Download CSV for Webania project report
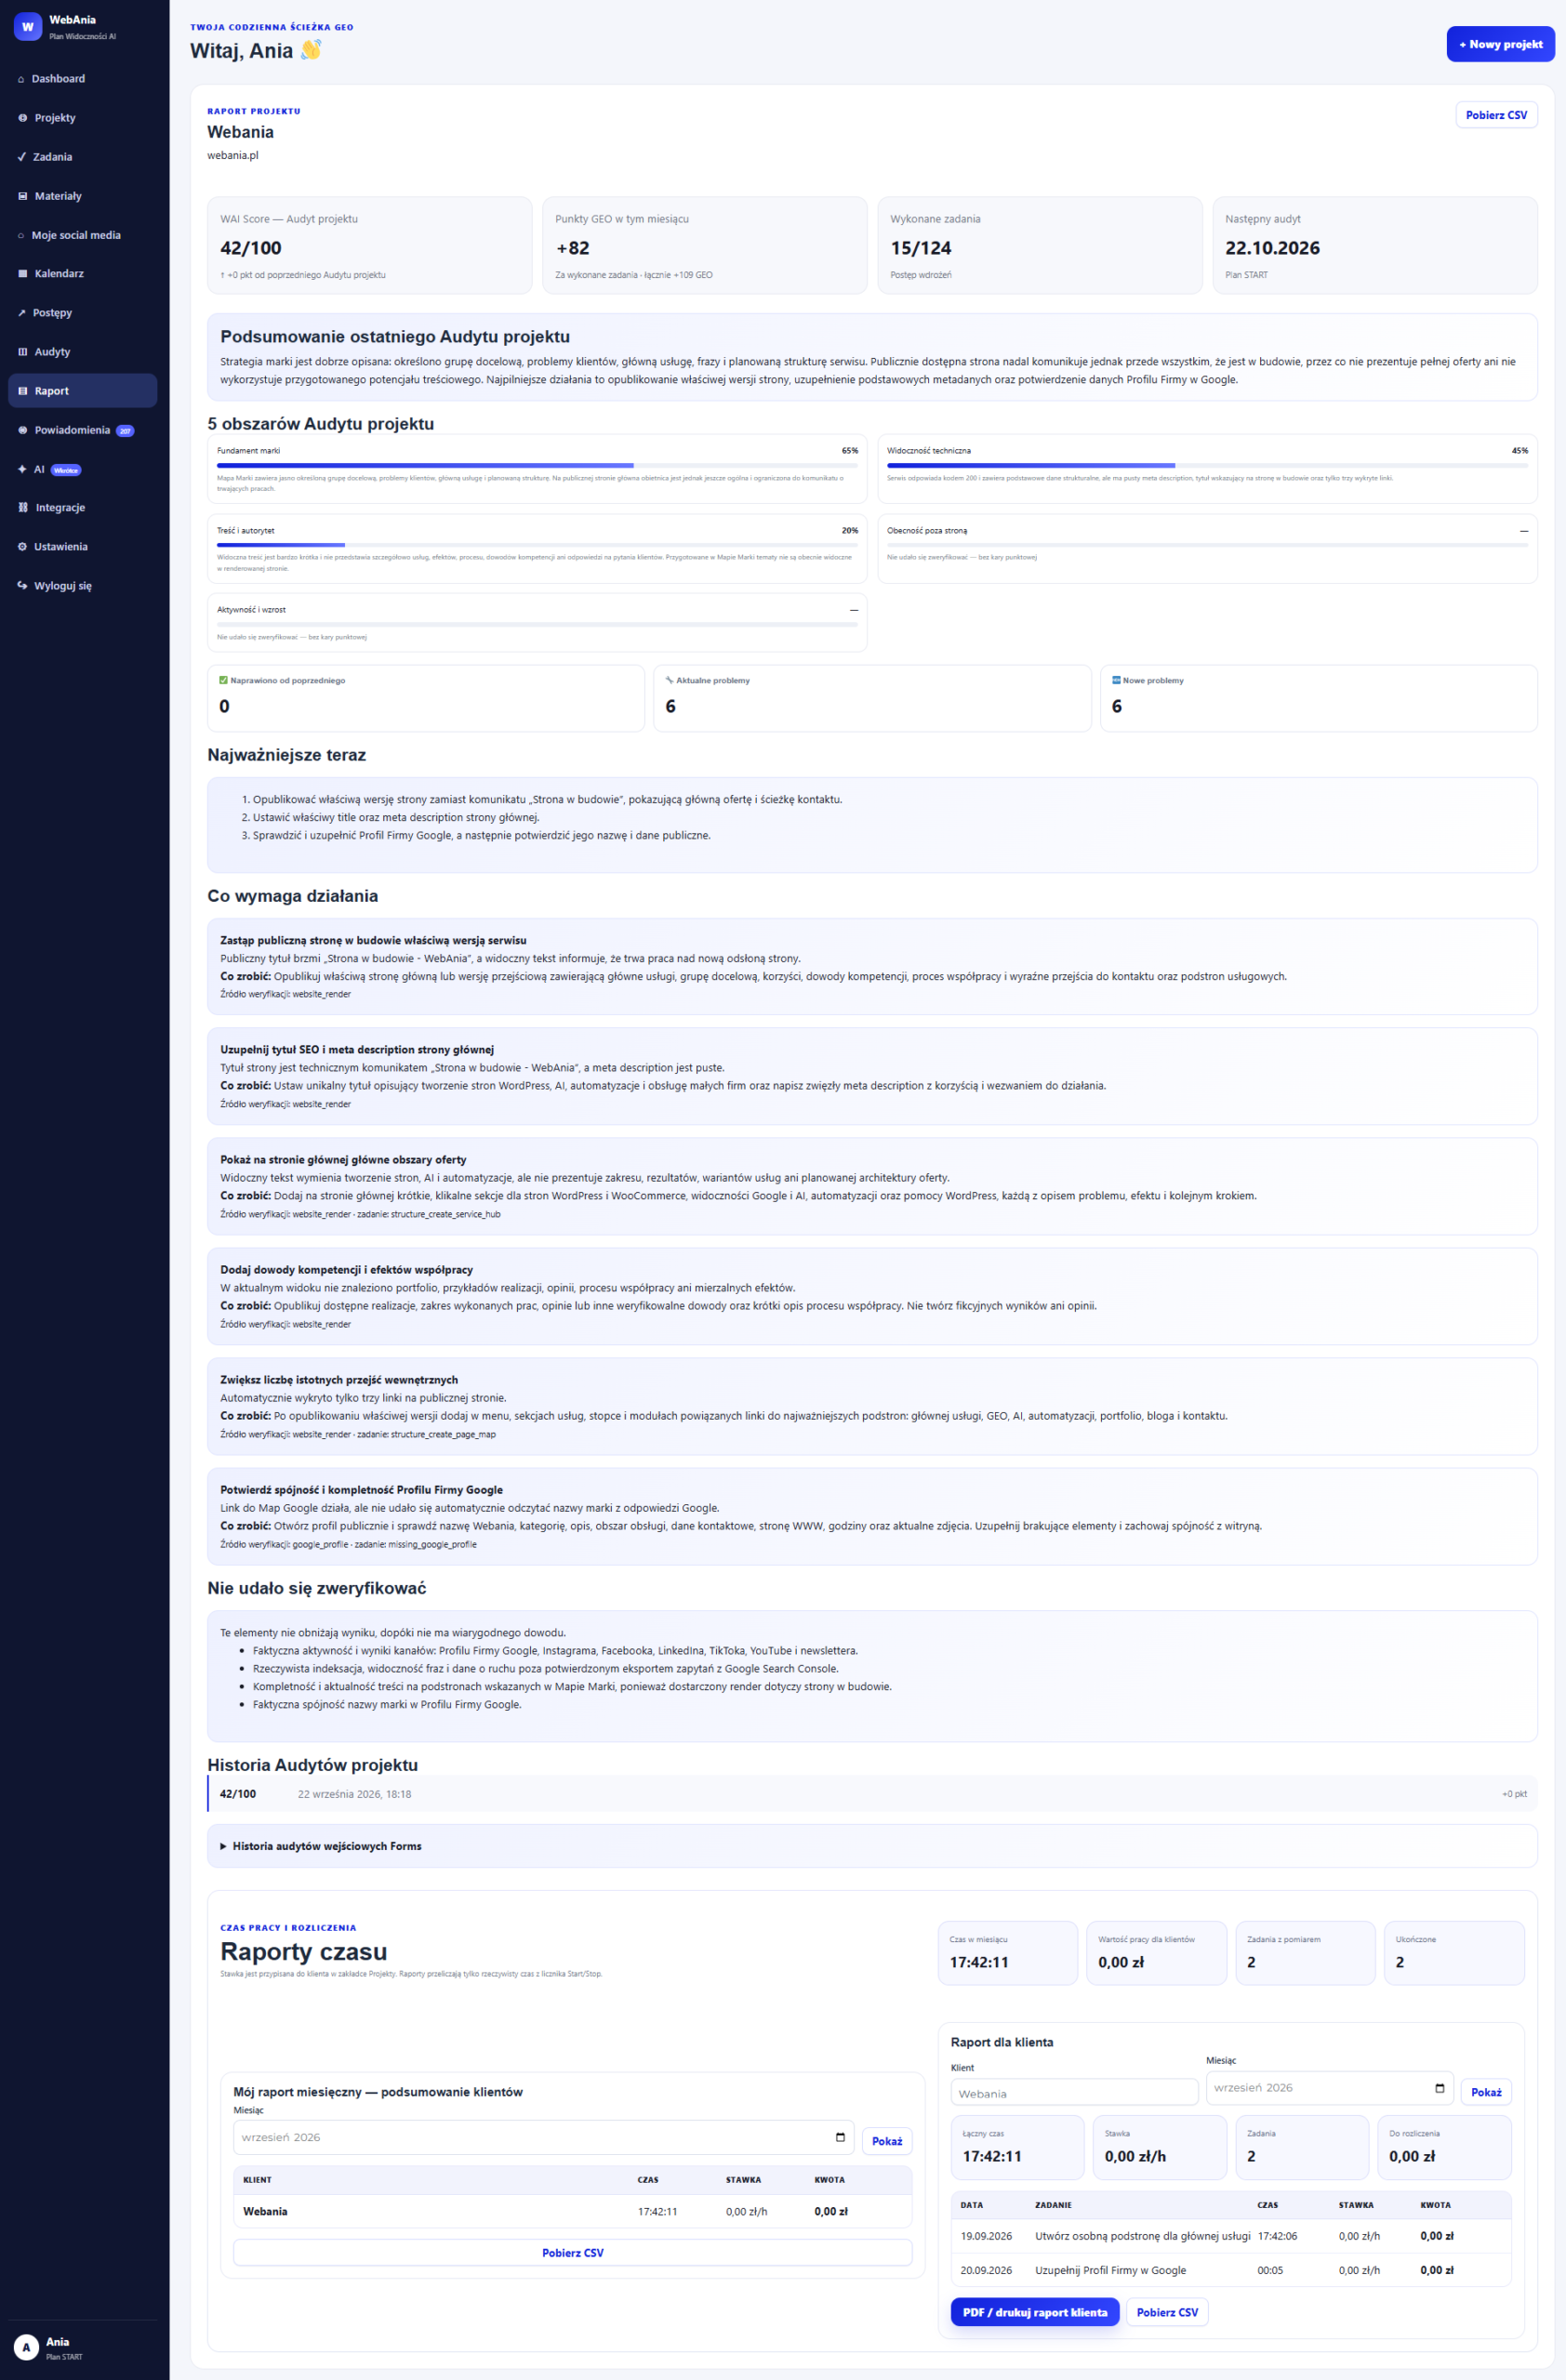Screen dimensions: 1566x2380 1496,115
